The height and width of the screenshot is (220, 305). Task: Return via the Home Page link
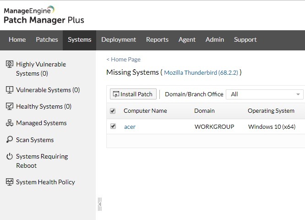[x=124, y=60]
